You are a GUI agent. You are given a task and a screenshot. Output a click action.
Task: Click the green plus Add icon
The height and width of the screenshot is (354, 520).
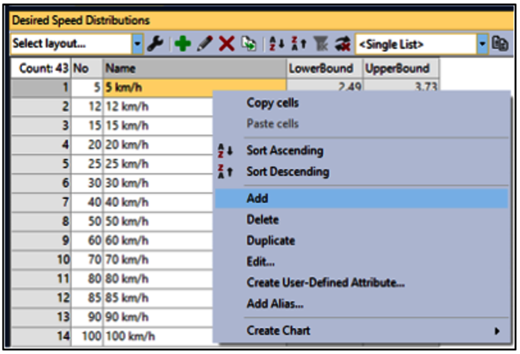coord(183,44)
